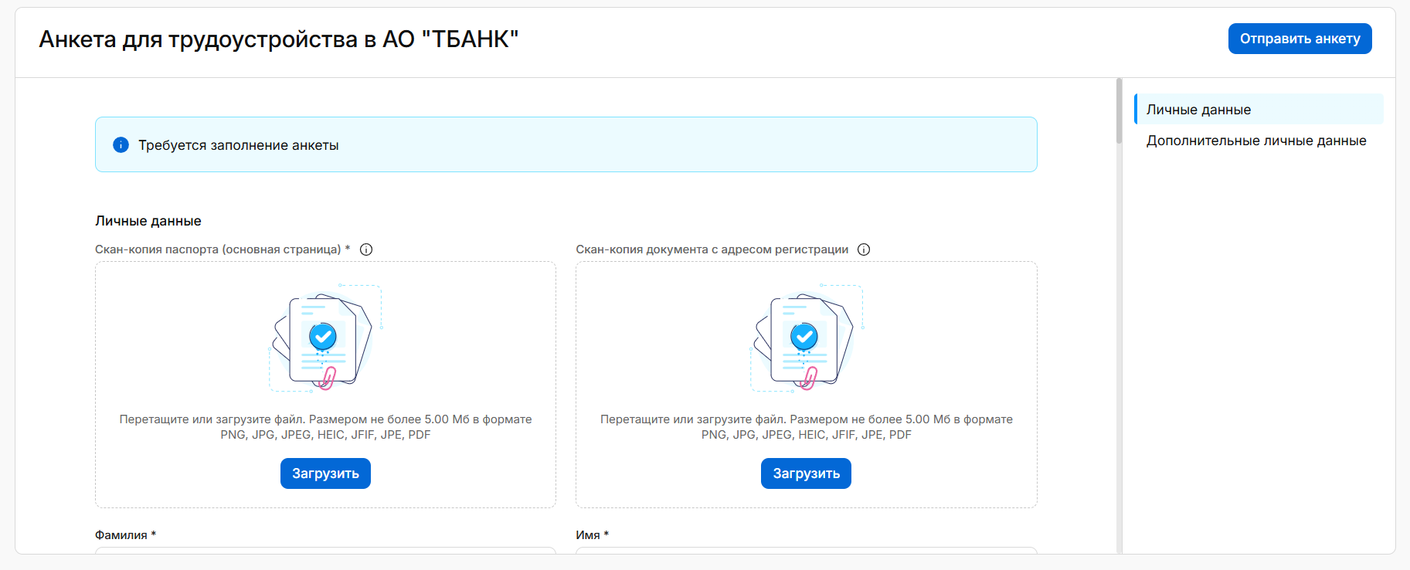Viewport: 1410px width, 570px height.
Task: Click the page title Анкета для трудоустройства
Action: click(278, 39)
